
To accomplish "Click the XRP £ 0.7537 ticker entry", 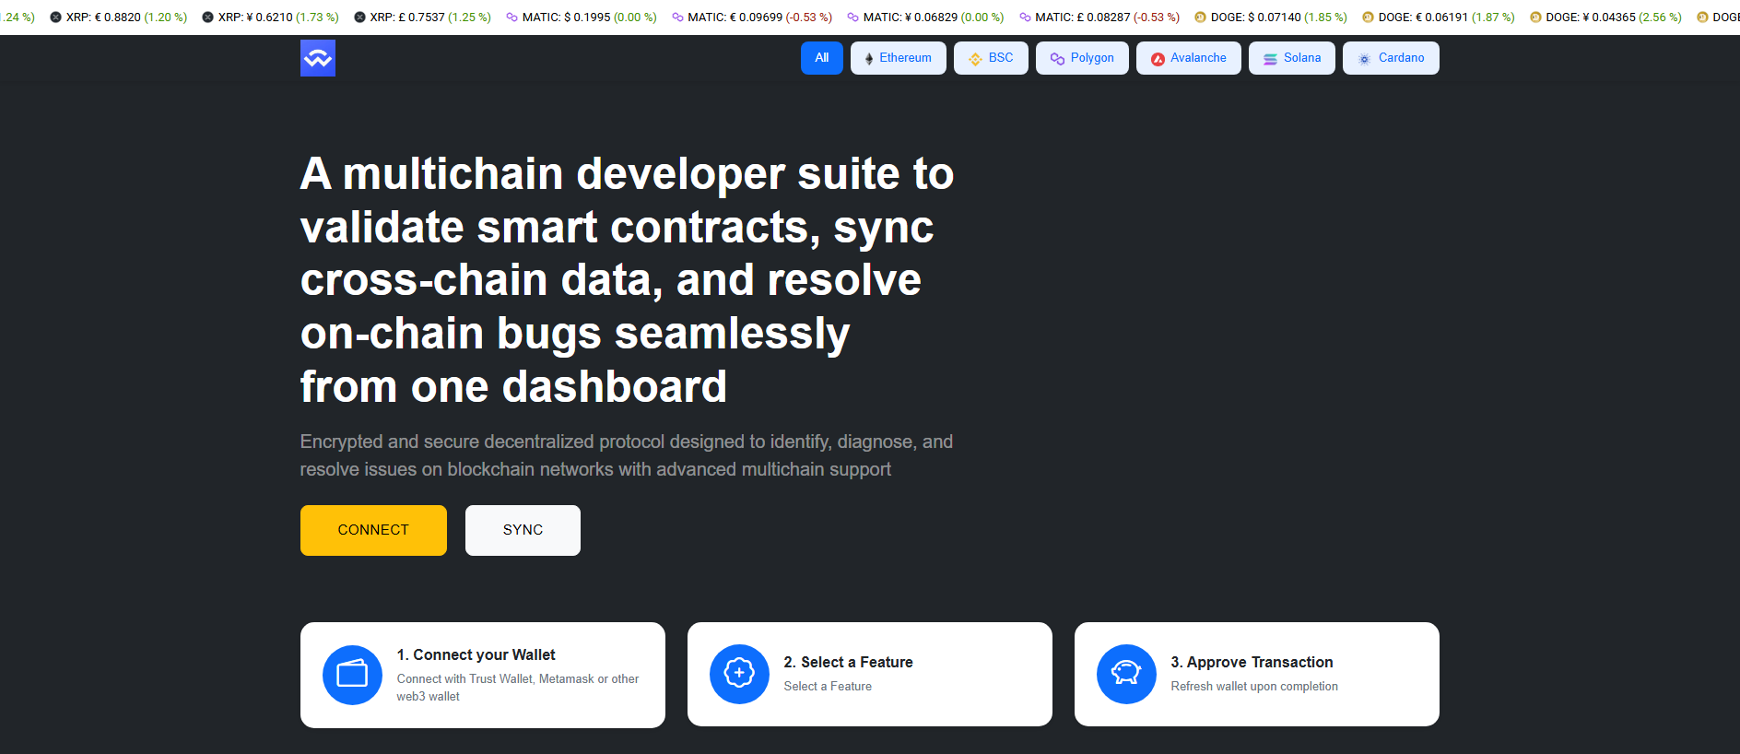I will 422,18.
